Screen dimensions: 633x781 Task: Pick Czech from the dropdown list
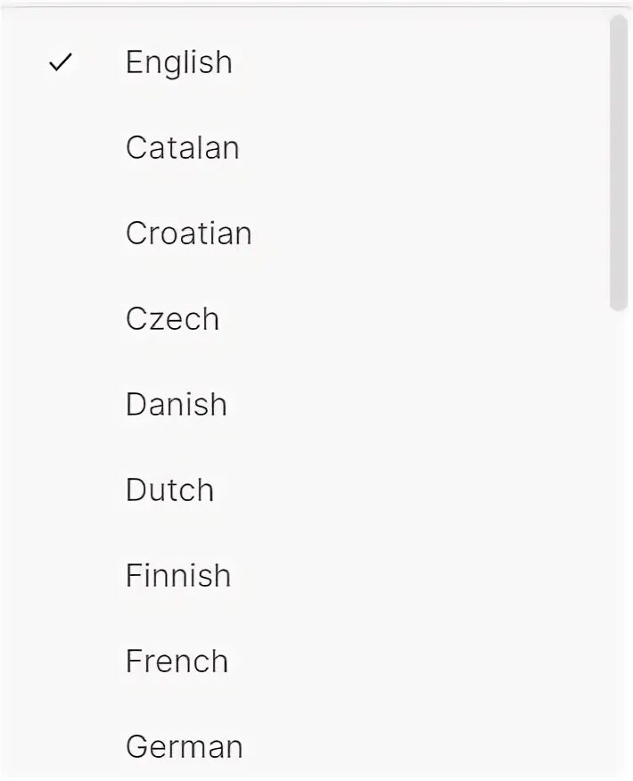(x=172, y=319)
